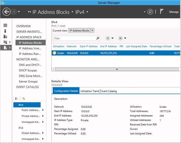
Task: Click into the Filter text field
Action: click(74, 38)
